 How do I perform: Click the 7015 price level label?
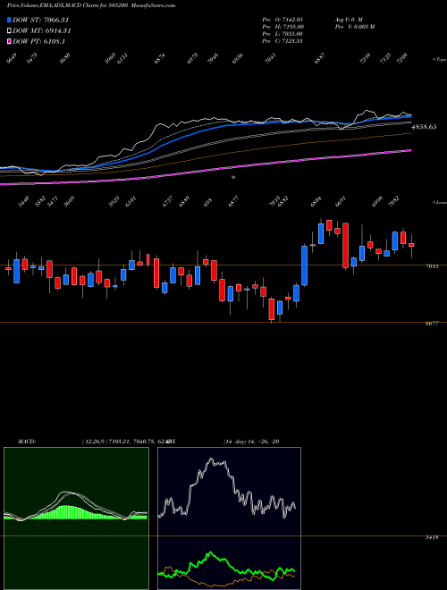pos(432,266)
